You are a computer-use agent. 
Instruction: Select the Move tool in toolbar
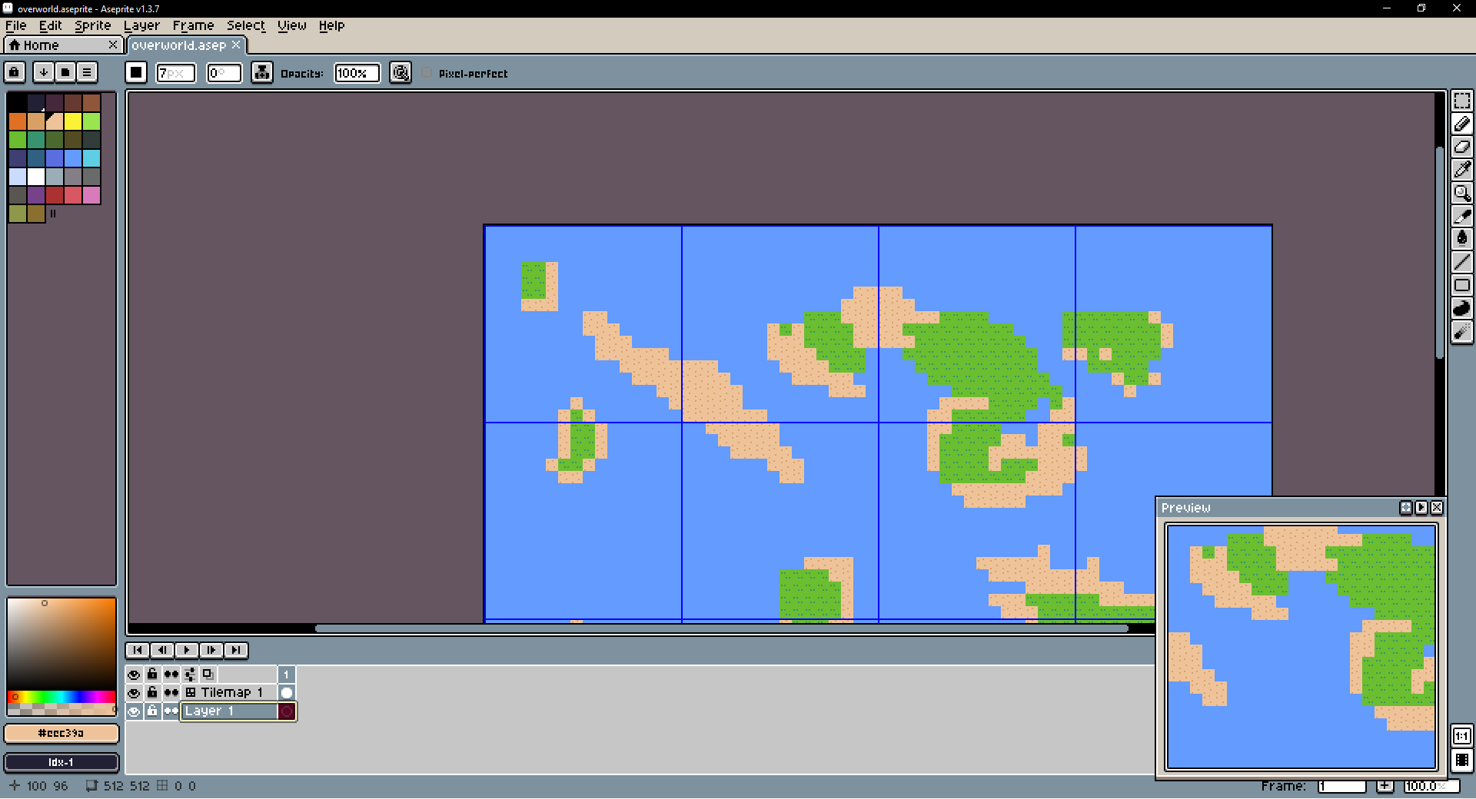coord(1461,216)
